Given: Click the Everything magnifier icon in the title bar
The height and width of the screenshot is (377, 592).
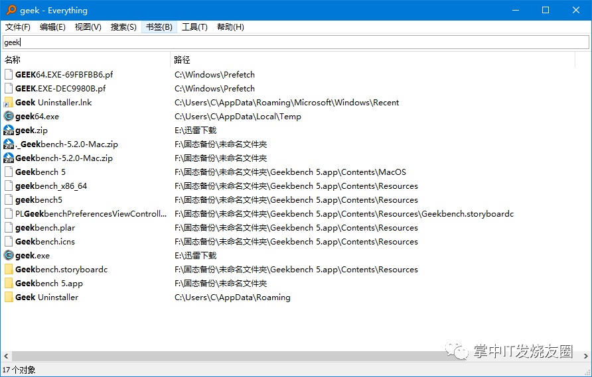Looking at the screenshot, I should 11,10.
